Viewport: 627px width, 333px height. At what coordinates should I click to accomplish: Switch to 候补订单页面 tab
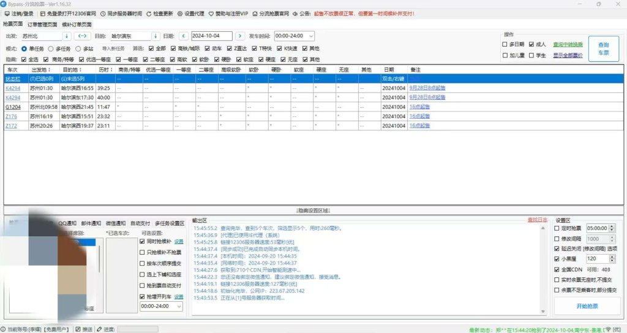point(77,24)
